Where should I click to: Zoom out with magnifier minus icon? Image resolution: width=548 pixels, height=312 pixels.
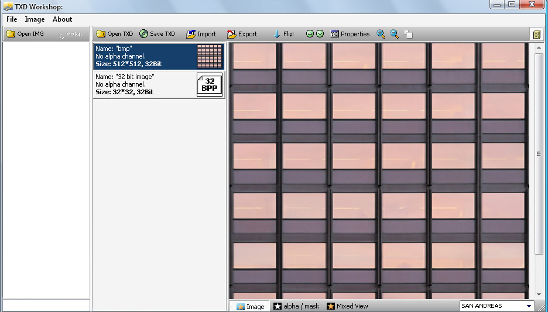395,34
